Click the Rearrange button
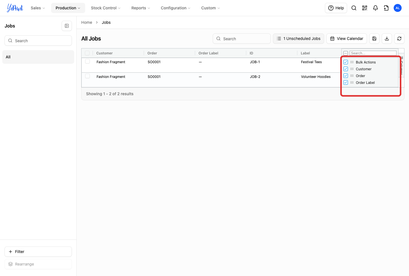 38,264
